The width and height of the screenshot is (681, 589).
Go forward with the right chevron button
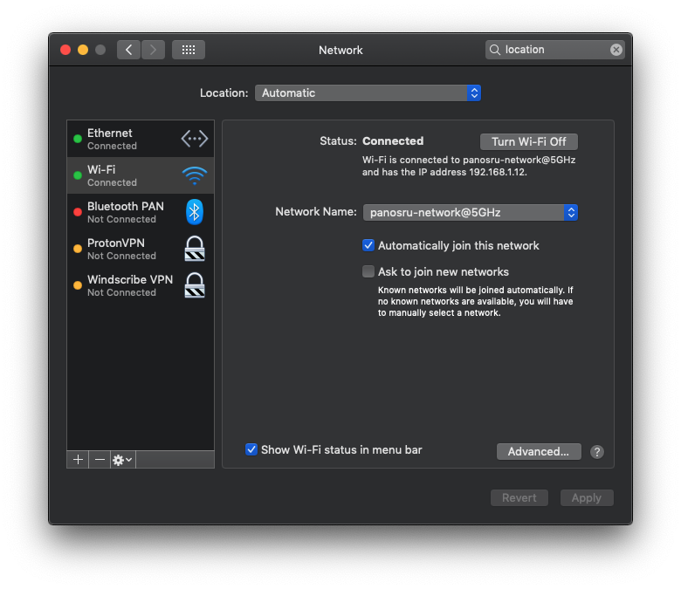pos(153,50)
